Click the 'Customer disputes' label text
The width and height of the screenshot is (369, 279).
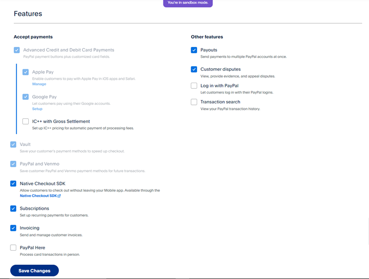220,69
